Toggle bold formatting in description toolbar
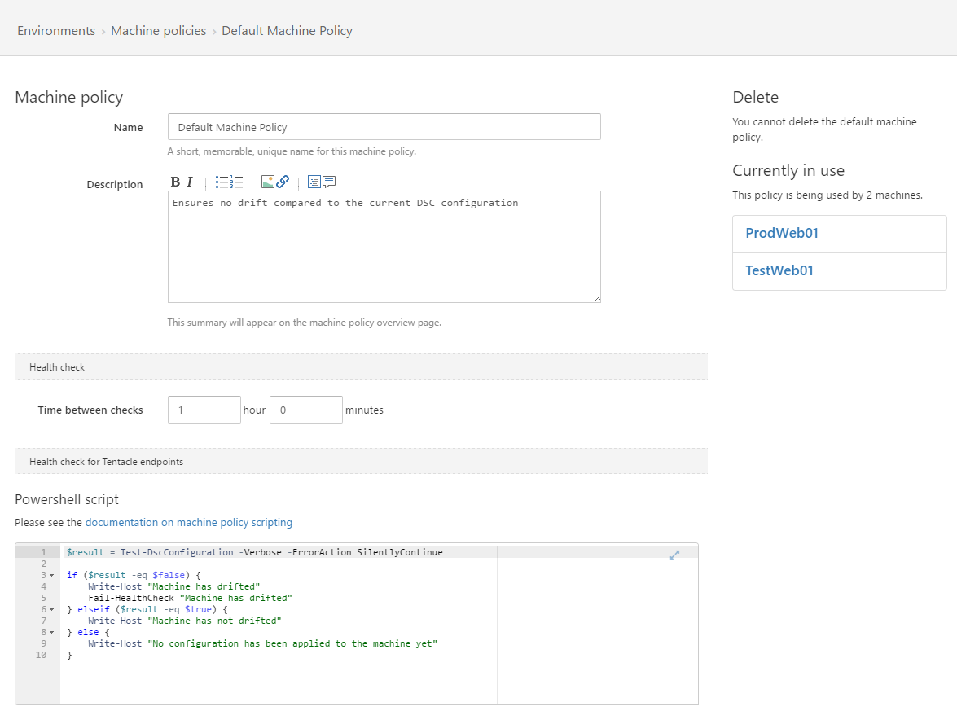957x711 pixels. 175,182
